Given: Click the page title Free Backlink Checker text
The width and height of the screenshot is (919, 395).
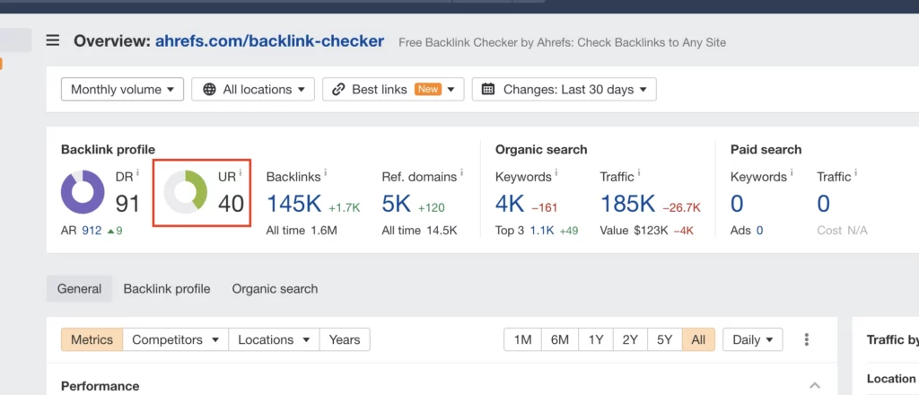Looking at the screenshot, I should [562, 43].
